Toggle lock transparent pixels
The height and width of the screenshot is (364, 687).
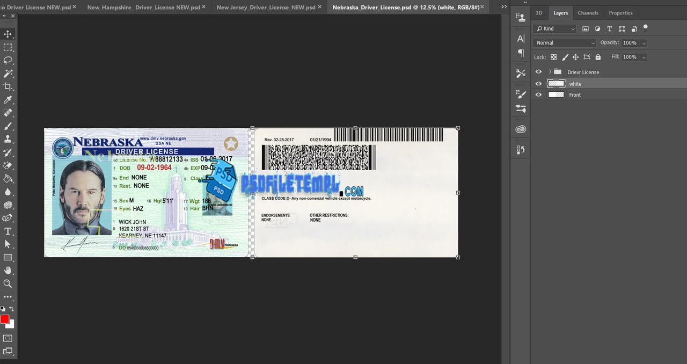click(x=553, y=57)
